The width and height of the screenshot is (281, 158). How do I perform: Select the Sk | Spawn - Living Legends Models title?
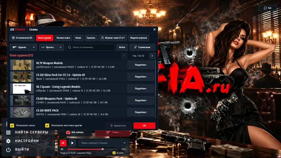tap(58, 87)
